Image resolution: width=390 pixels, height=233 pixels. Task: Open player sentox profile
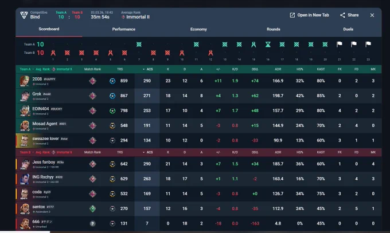38,207
